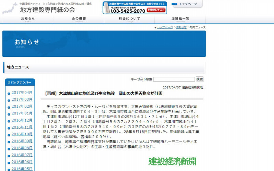The width and height of the screenshot is (274, 171).
Task: Open back number 2017年02月
Action: (x=22, y=106)
